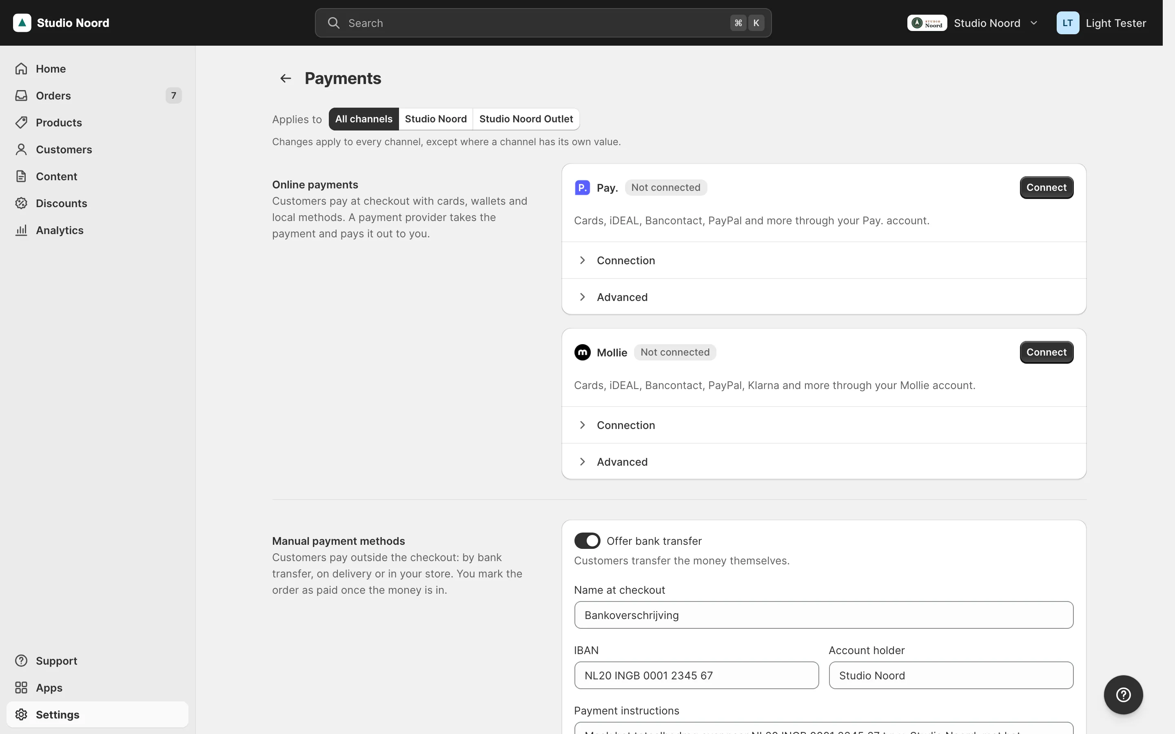
Task: Click the LT user avatar
Action: (1068, 23)
